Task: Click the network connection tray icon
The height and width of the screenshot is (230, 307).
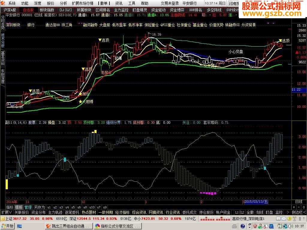Action: click(285, 226)
